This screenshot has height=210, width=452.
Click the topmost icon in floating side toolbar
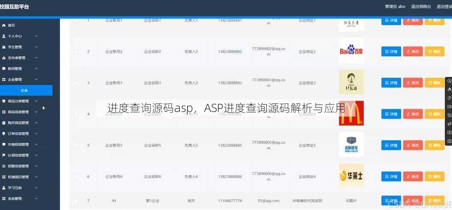[x=449, y=81]
